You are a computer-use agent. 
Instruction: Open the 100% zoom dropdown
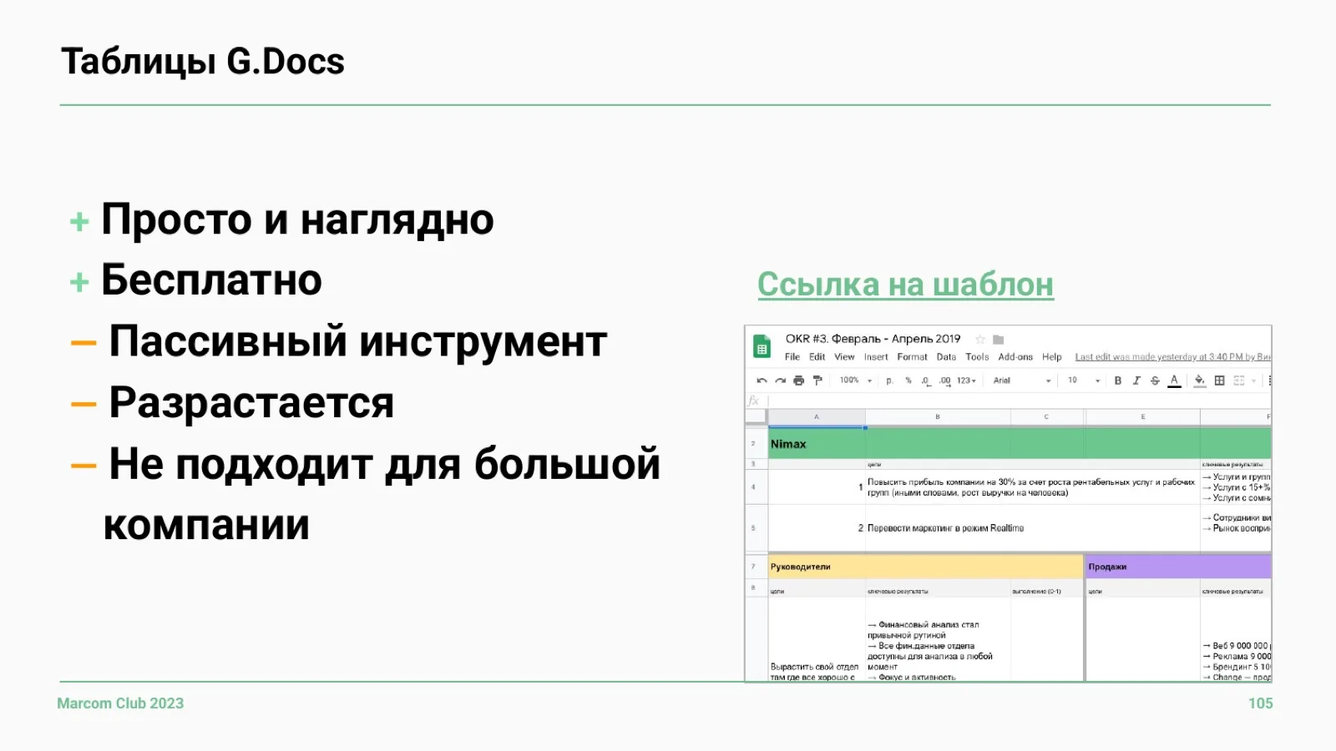click(856, 381)
